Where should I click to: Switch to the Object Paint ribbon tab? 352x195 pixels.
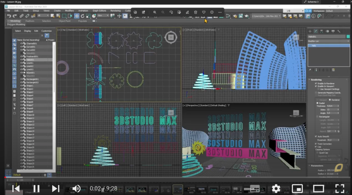(65, 21)
